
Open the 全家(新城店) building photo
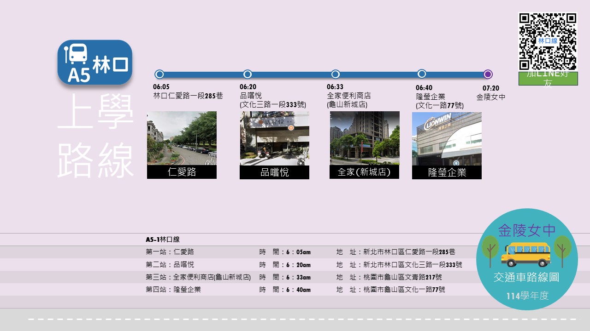coord(365,138)
